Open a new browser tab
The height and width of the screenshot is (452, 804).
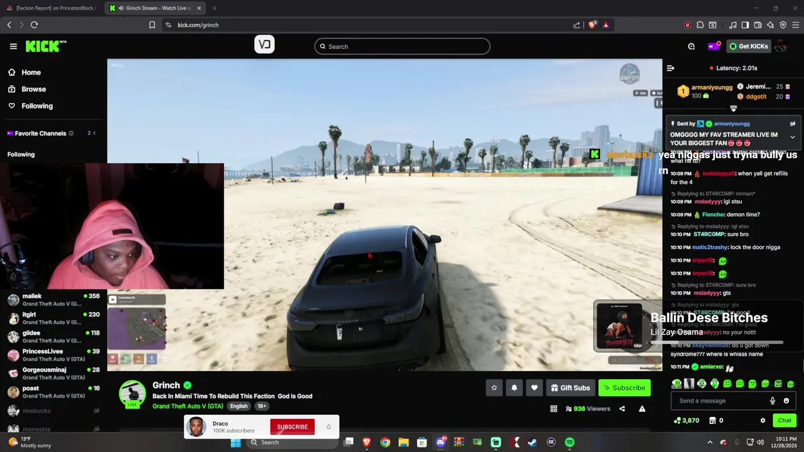(214, 8)
